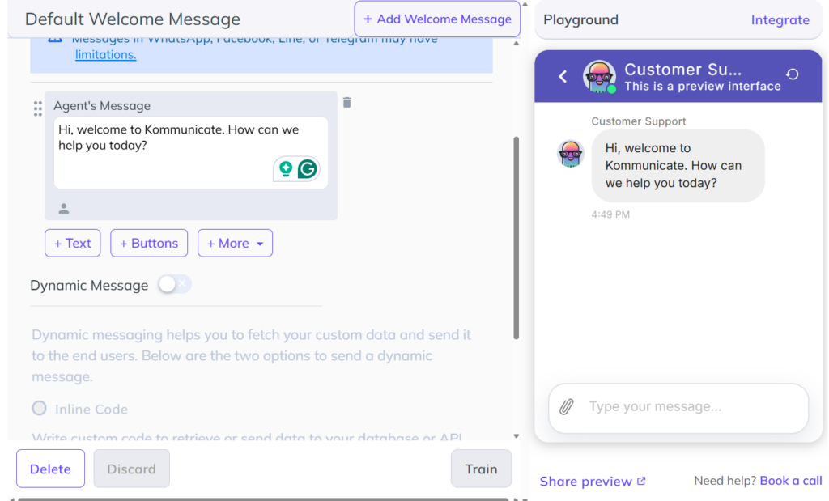Open the Integrate tab
This screenshot has height=501, width=829.
click(x=780, y=20)
